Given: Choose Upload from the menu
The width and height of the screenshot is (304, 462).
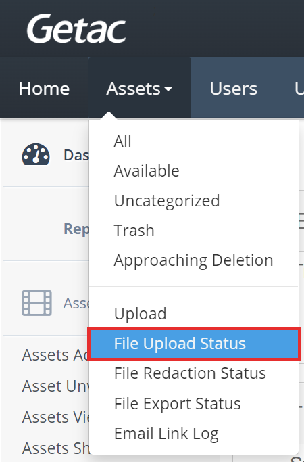Looking at the screenshot, I should (x=140, y=313).
